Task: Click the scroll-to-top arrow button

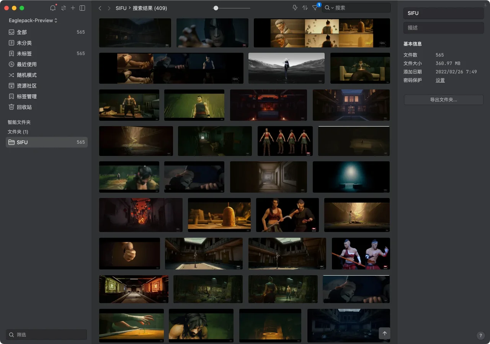Action: 385,333
